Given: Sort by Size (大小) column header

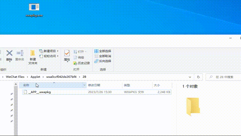Looking at the screenshot, I should pos(157,85).
